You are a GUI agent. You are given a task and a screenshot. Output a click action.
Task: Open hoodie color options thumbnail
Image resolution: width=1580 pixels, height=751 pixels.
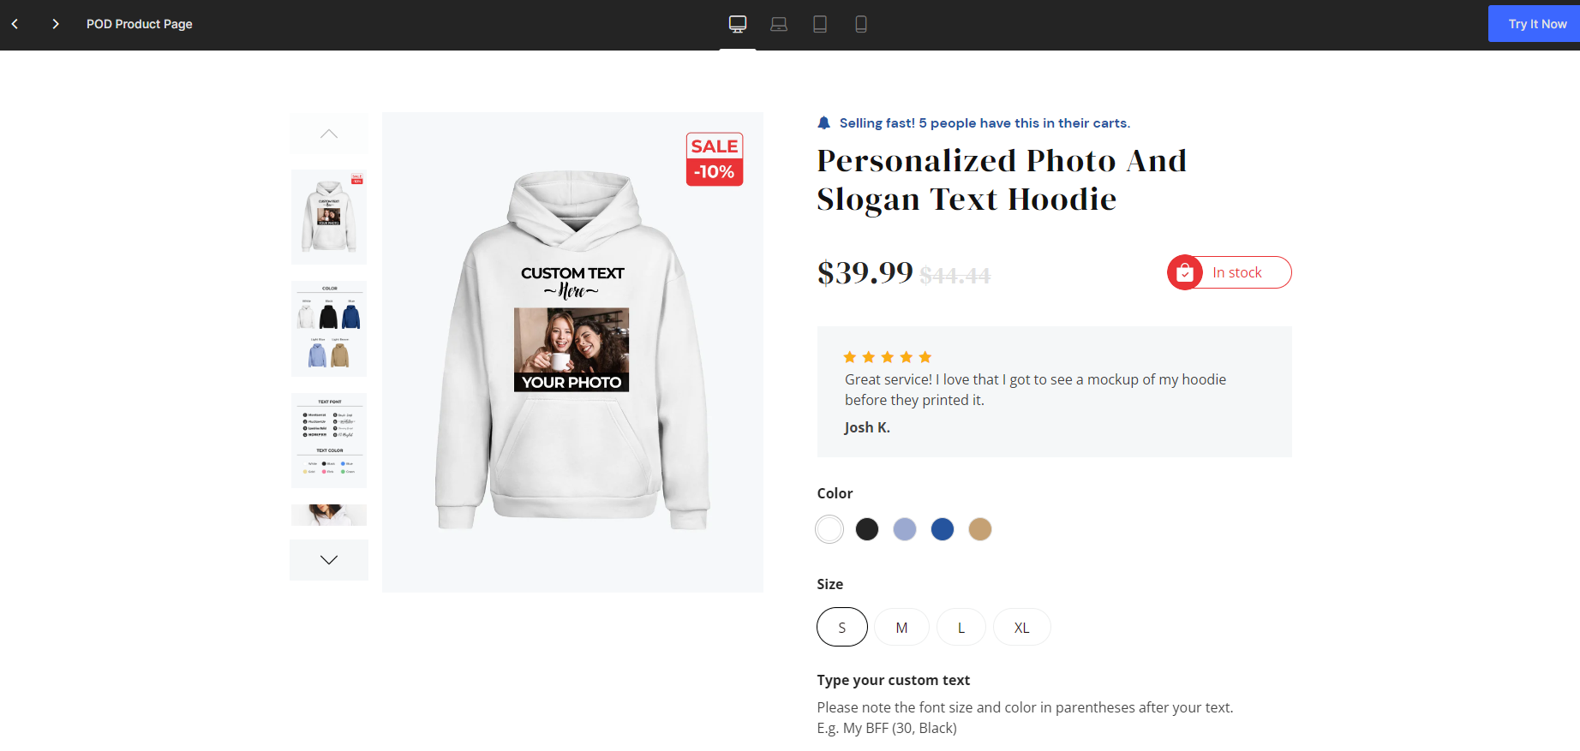tap(329, 329)
